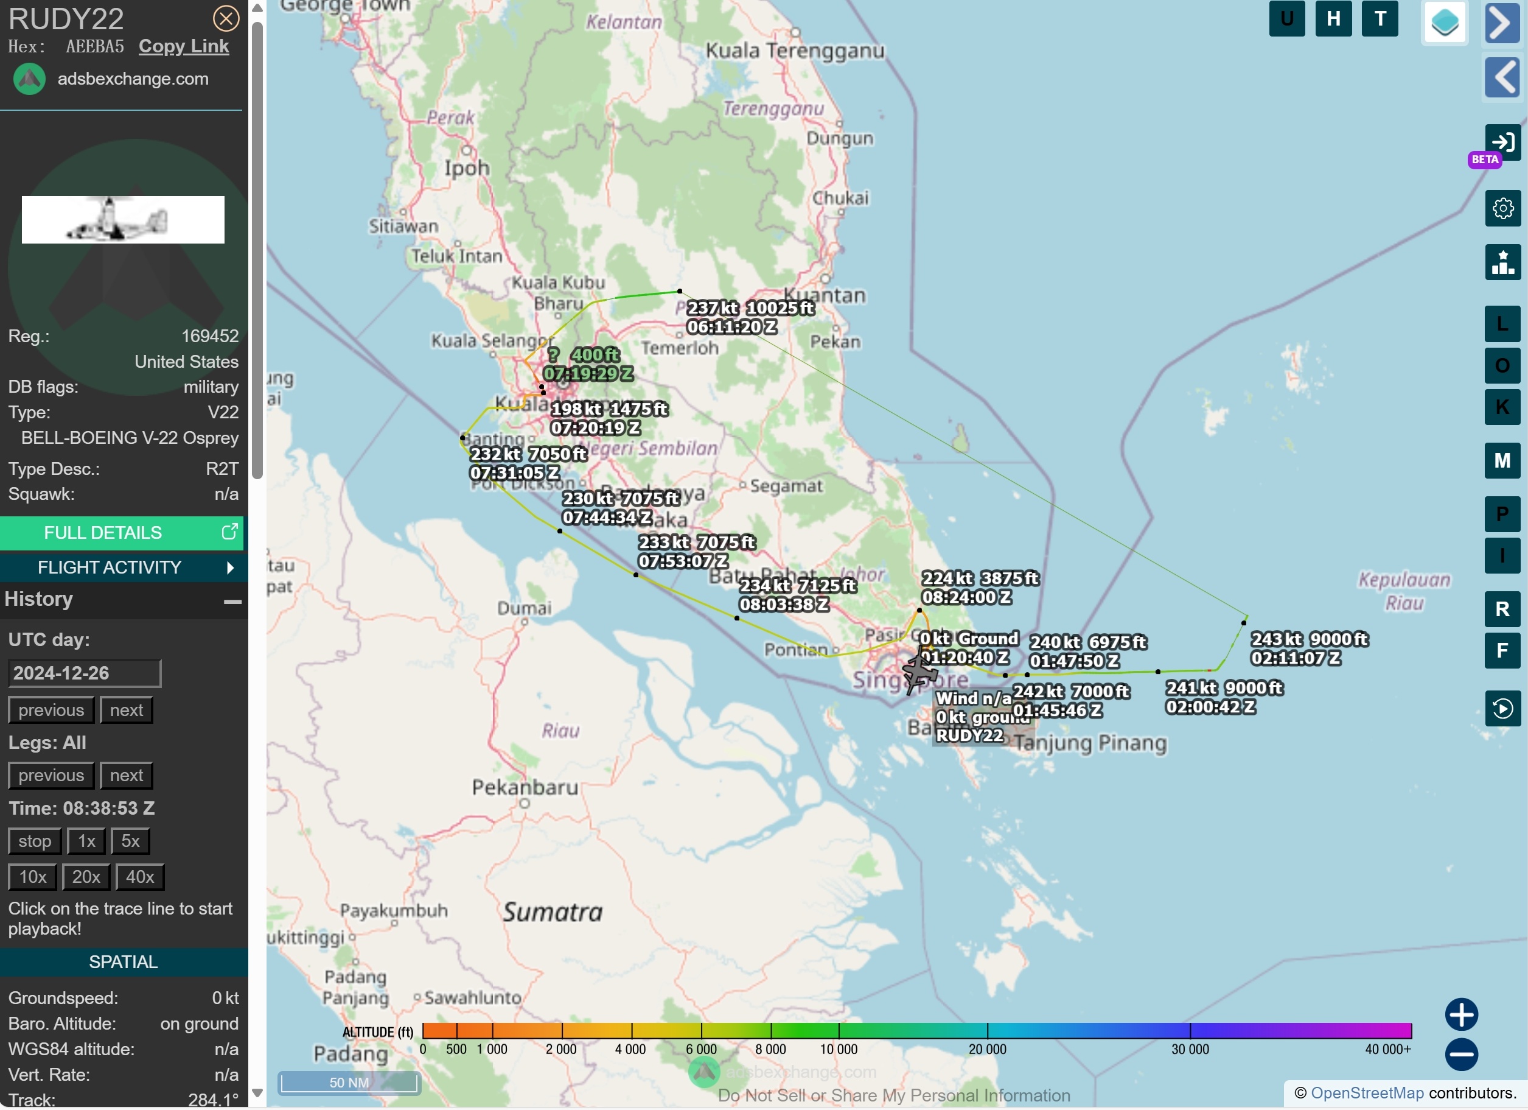This screenshot has width=1528, height=1110.
Task: Toggle the R button
Action: tap(1502, 610)
